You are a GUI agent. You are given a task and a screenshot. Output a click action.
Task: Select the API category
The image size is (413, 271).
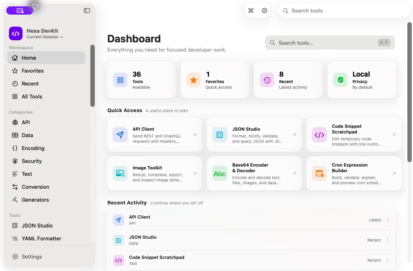(x=46, y=122)
